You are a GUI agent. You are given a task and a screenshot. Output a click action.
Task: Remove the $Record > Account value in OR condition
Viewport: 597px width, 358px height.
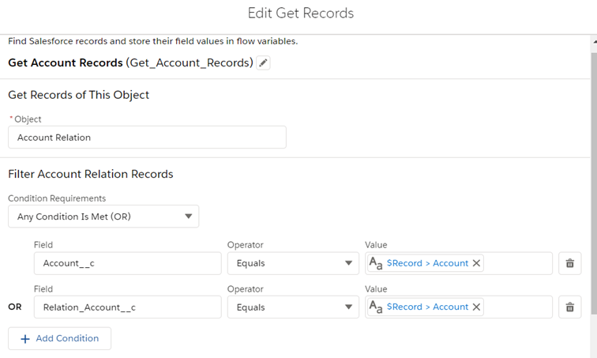click(476, 307)
